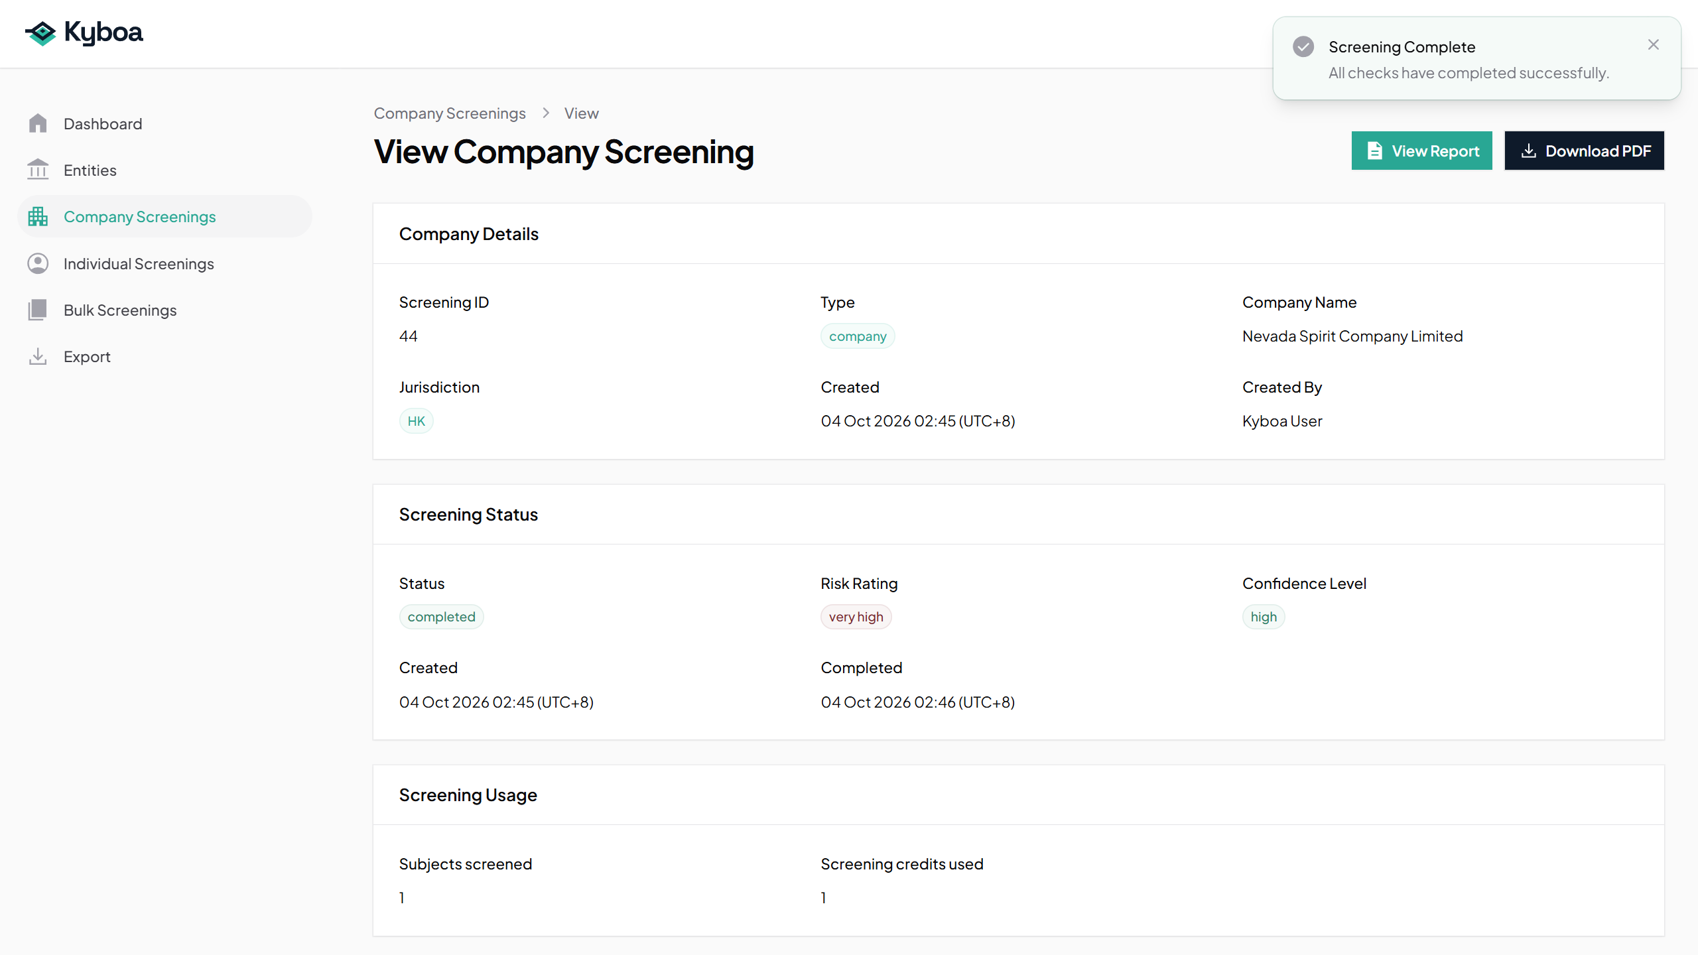The image size is (1698, 955).
Task: Click the Individual Screenings person icon
Action: tap(38, 263)
